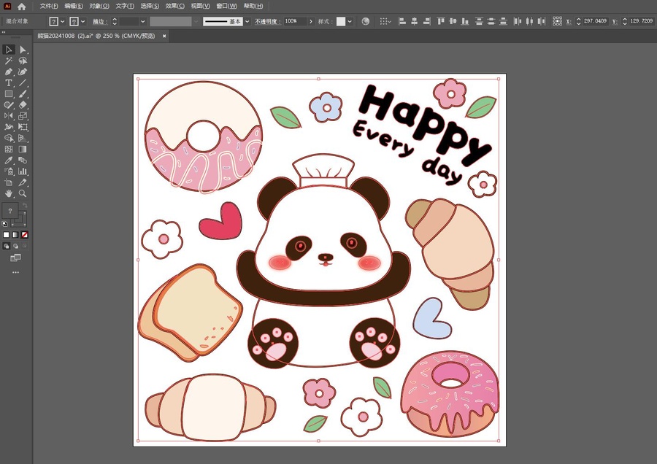Screen dimensions: 657x464
Task: Open the graphic style 样式 dropdown
Action: point(350,21)
